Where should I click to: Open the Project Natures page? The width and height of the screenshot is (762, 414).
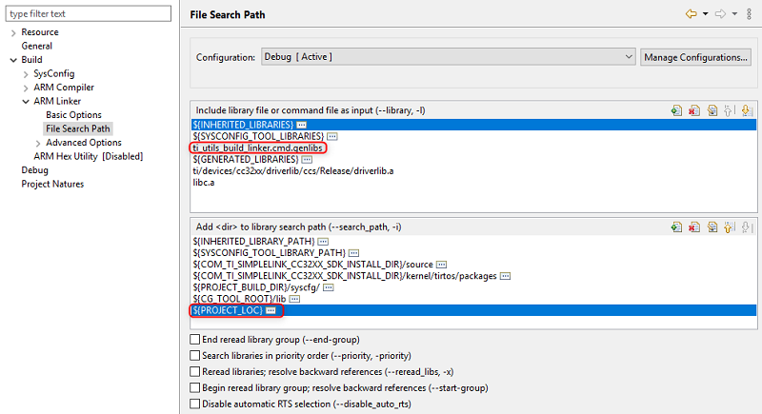pyautogui.click(x=52, y=184)
